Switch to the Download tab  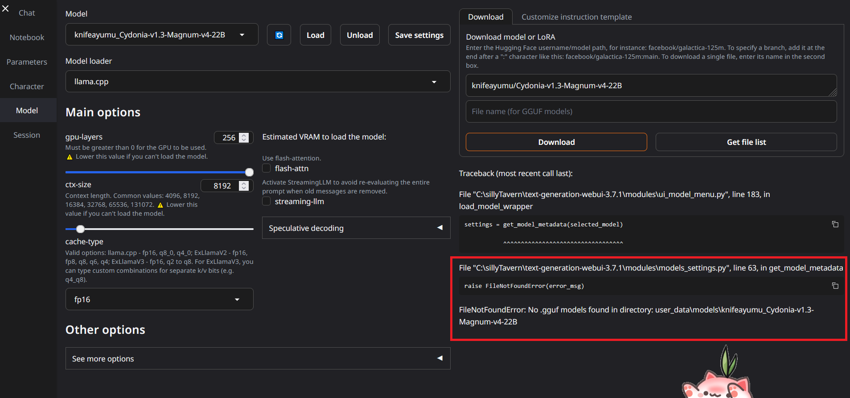485,17
